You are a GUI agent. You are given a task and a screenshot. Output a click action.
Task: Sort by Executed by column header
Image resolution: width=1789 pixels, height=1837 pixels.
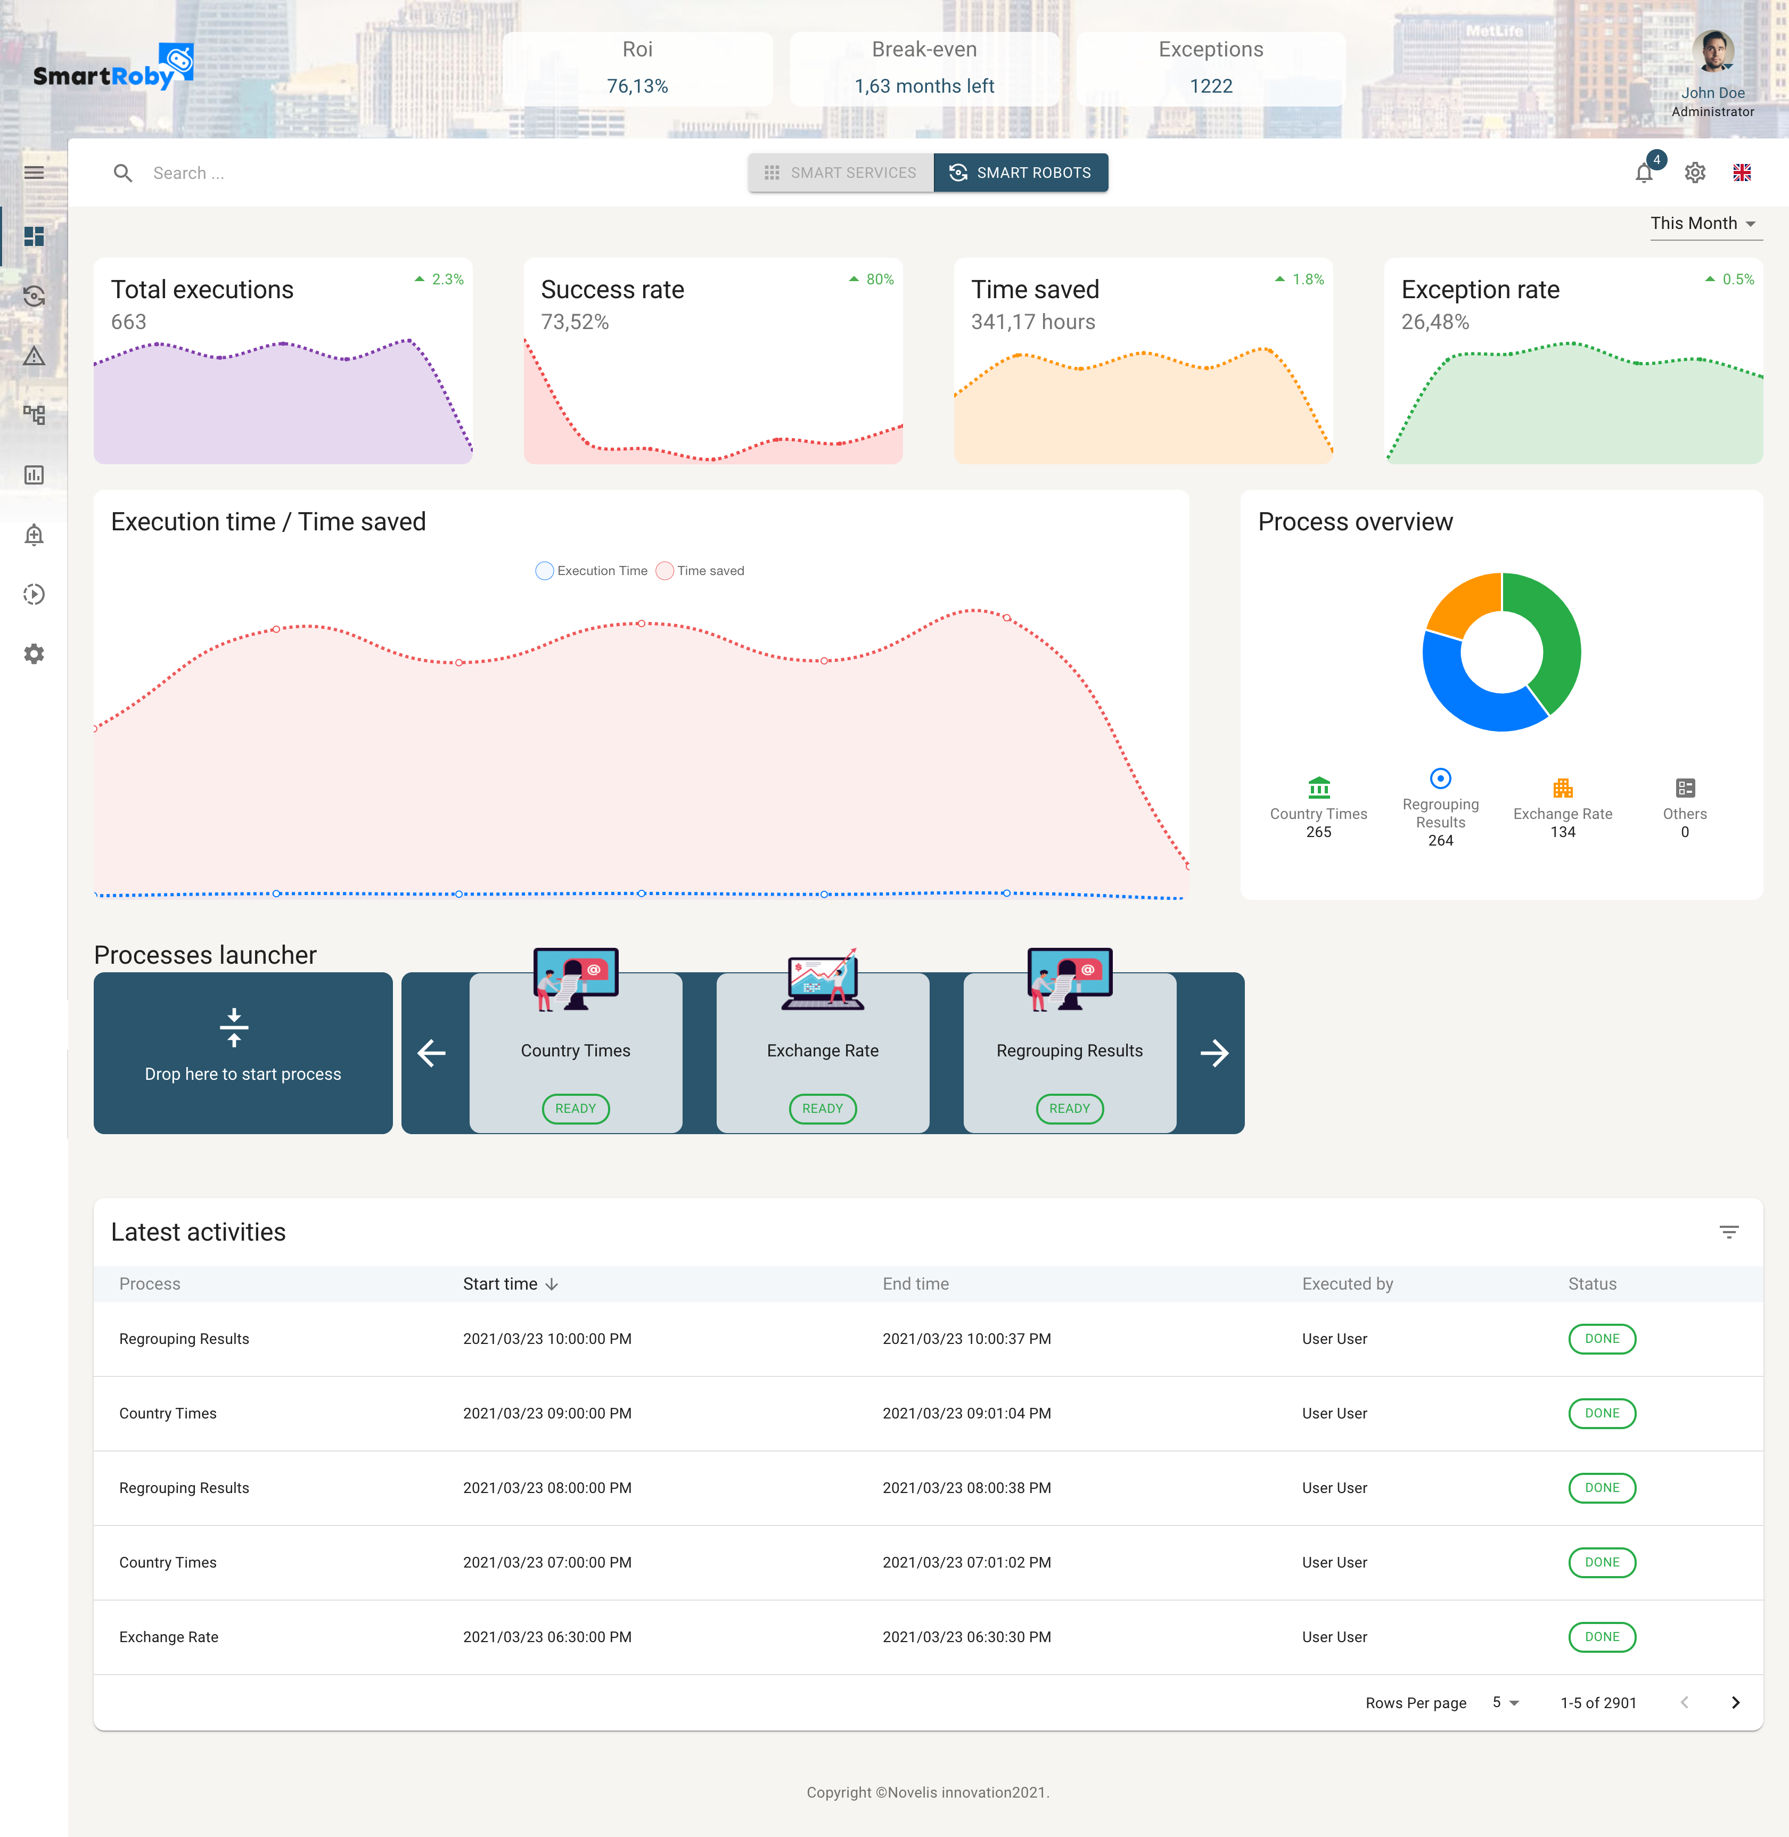1348,1284
